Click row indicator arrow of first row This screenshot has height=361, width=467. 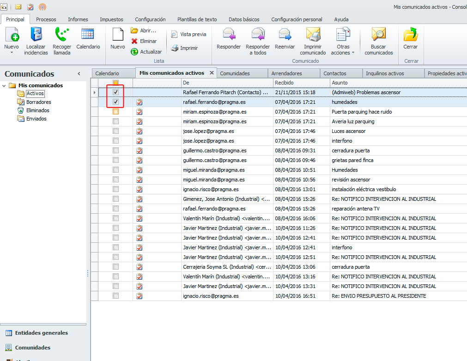click(x=94, y=92)
